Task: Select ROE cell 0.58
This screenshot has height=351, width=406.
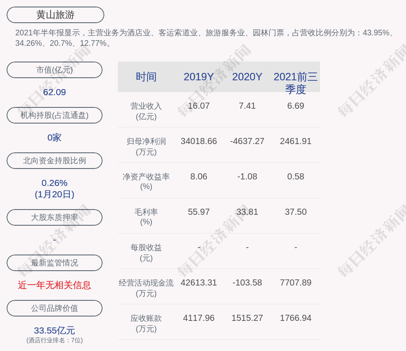Action: (296, 176)
